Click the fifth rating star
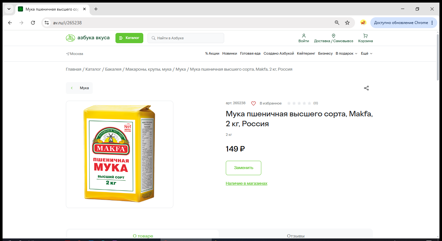This screenshot has height=241, width=442. pyautogui.click(x=309, y=103)
